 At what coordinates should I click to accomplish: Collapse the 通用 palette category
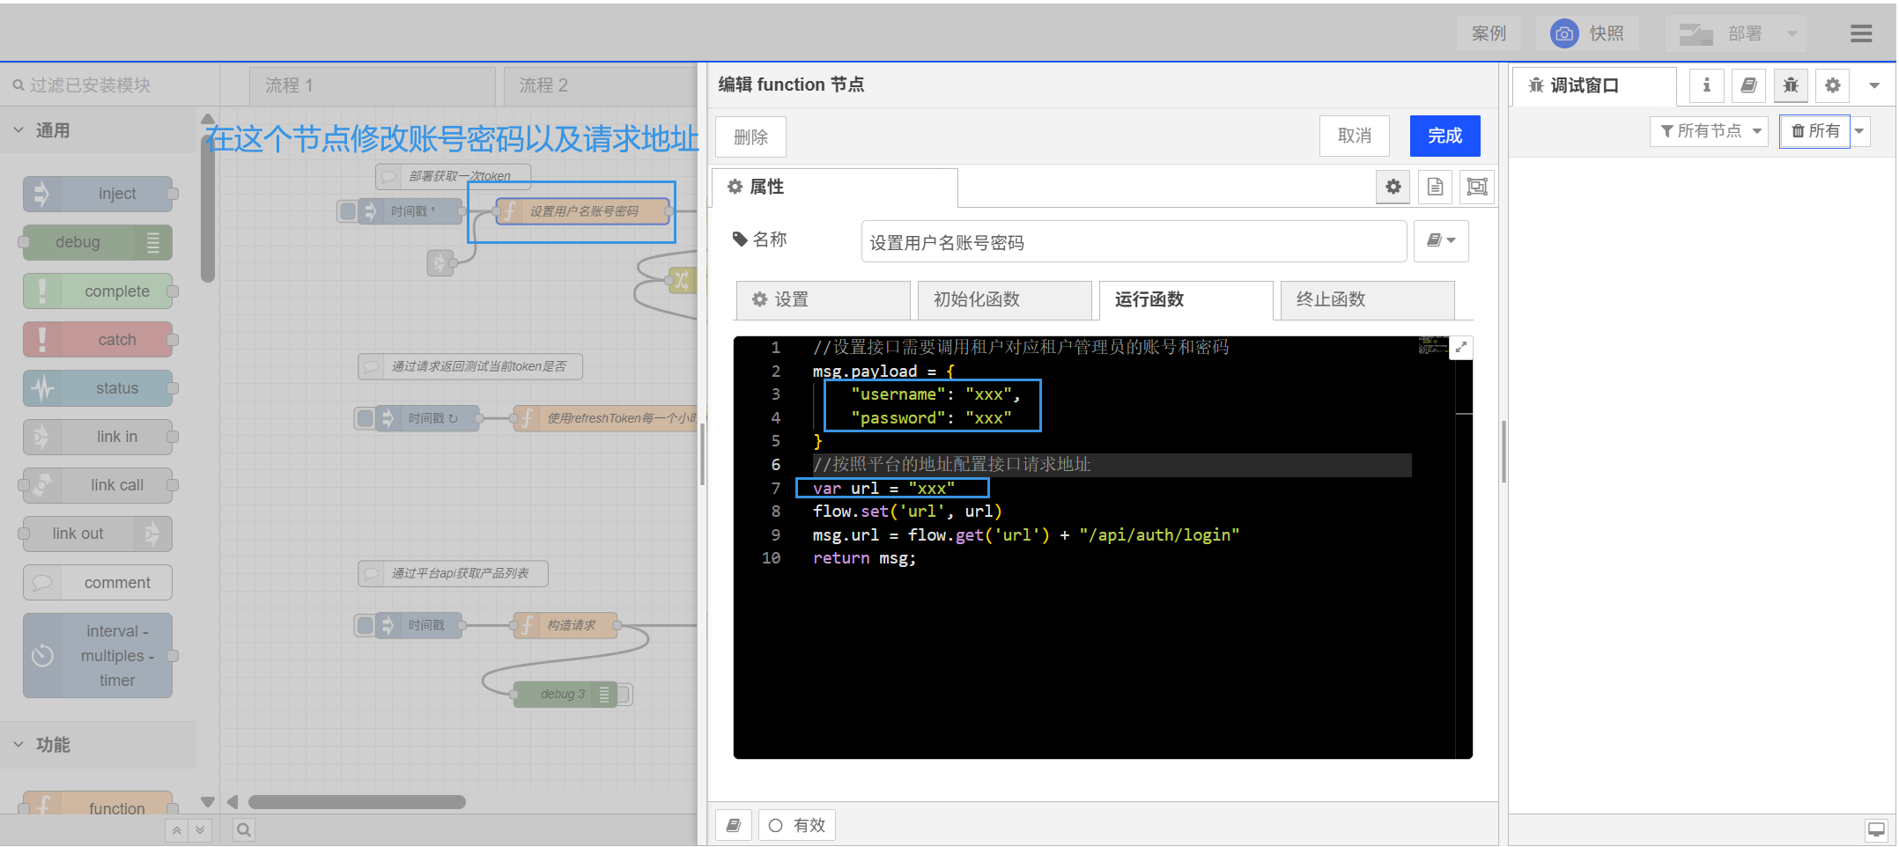[99, 130]
